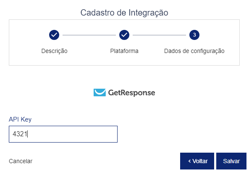
Task: Focus the API Key input field
Action: [x=63, y=134]
